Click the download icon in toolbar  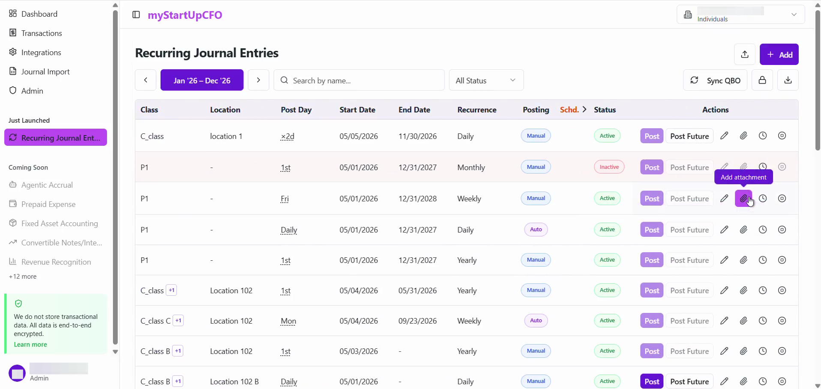pyautogui.click(x=788, y=80)
